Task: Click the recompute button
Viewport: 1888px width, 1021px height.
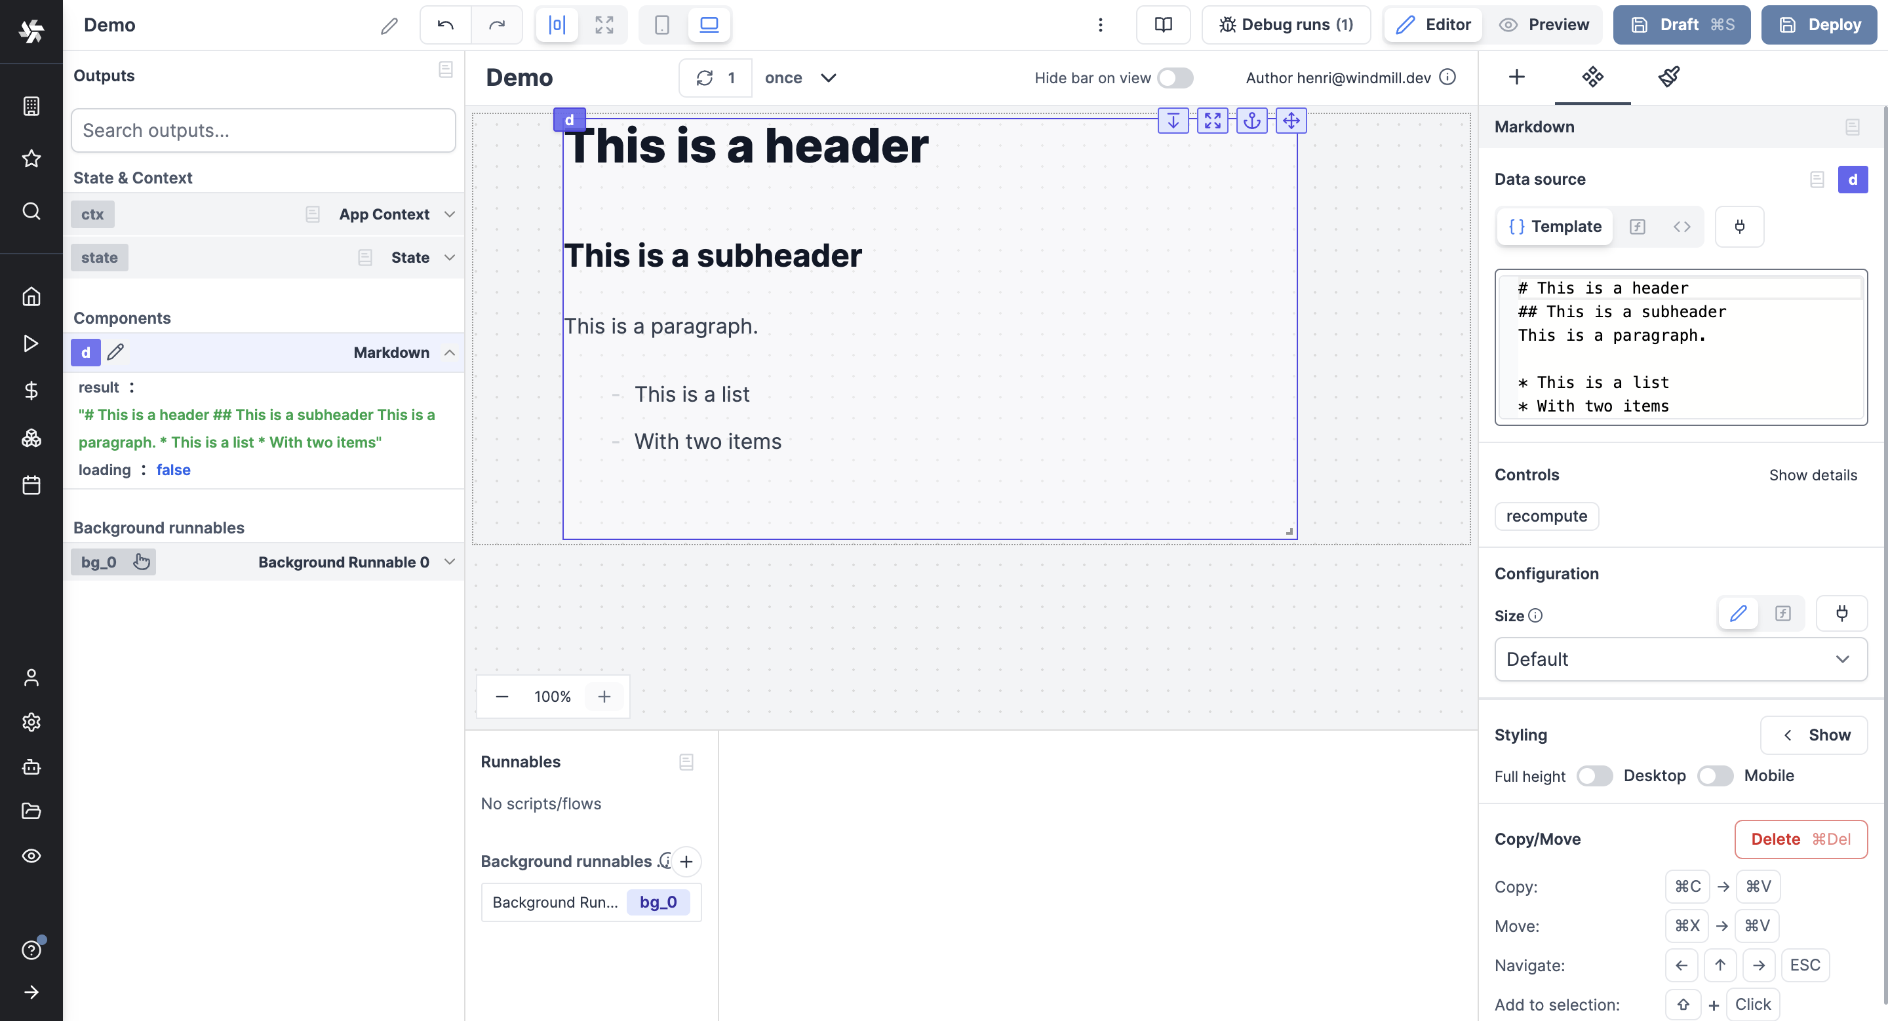Action: 1546,516
